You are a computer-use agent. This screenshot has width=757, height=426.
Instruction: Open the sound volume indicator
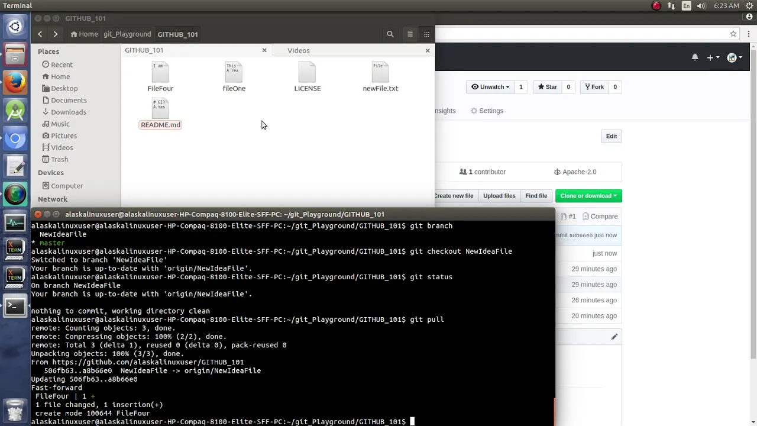pos(701,6)
